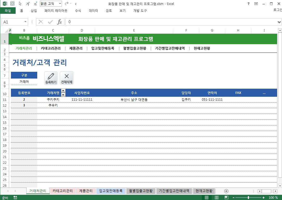Image resolution: width=282 pixels, height=200 pixels.
Task: Go to 입고및판매등록 navigation link
Action: pyautogui.click(x=103, y=48)
